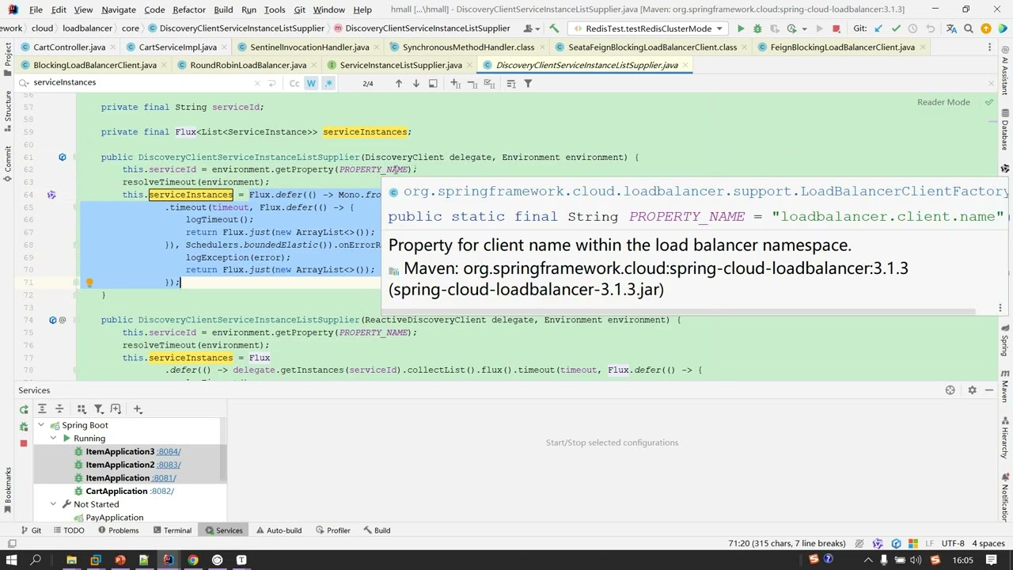This screenshot has height=570, width=1013.
Task: Open File Explorer from the Windows taskbar
Action: (x=71, y=560)
